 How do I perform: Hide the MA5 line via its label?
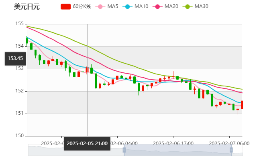(x=113, y=6)
